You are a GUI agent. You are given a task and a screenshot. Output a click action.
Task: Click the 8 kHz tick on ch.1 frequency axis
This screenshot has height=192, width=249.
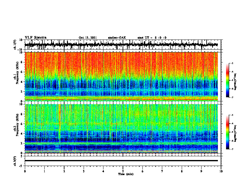click(x=22, y=62)
